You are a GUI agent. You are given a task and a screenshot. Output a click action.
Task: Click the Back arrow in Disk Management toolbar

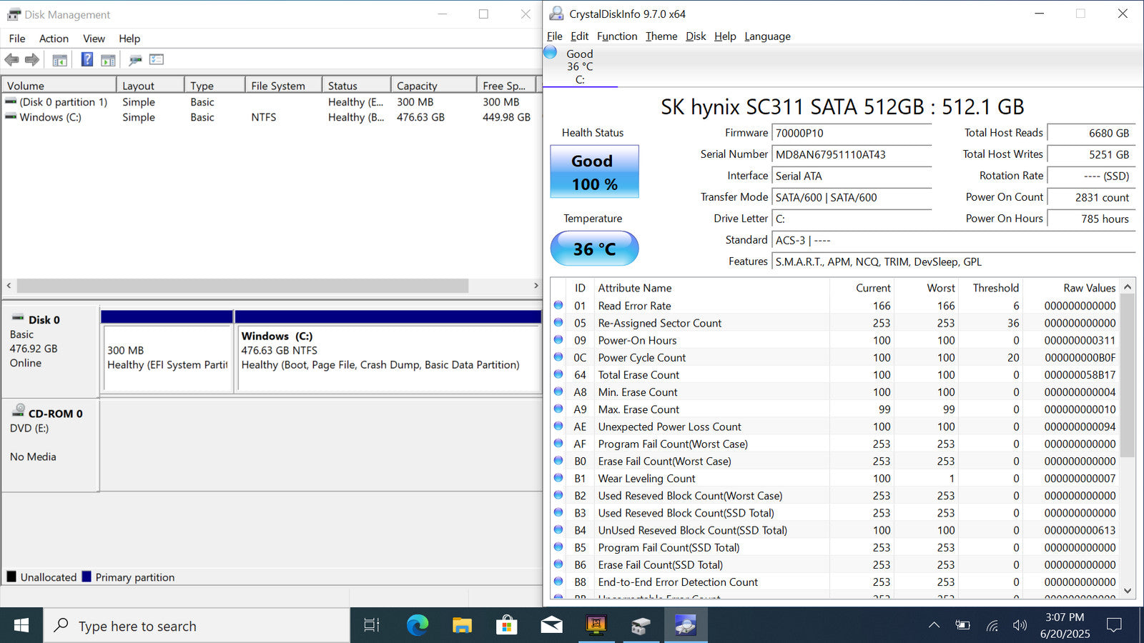point(11,60)
